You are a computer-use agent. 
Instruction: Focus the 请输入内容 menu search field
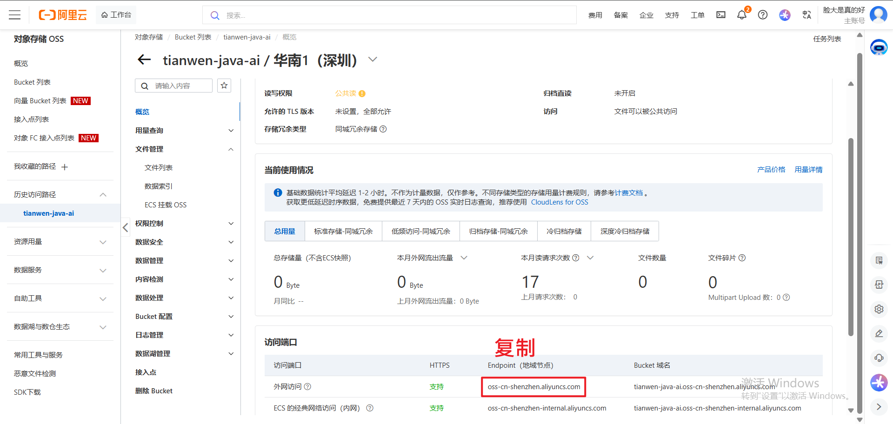173,86
